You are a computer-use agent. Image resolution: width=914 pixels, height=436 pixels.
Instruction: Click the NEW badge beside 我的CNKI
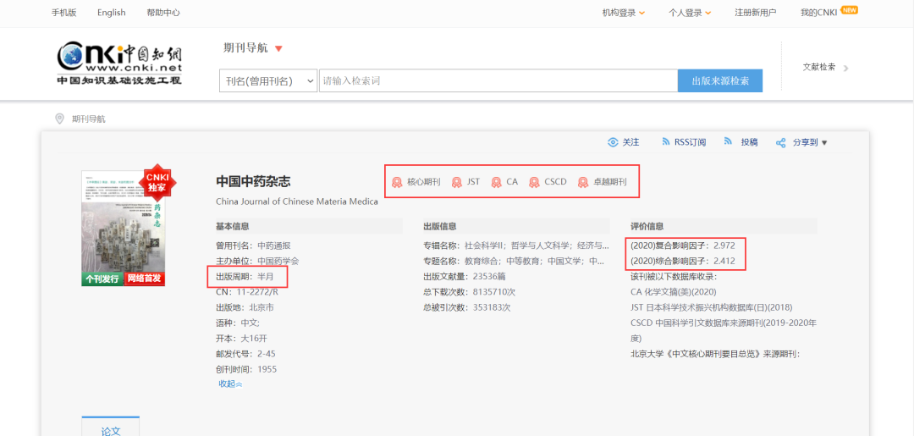coord(850,10)
